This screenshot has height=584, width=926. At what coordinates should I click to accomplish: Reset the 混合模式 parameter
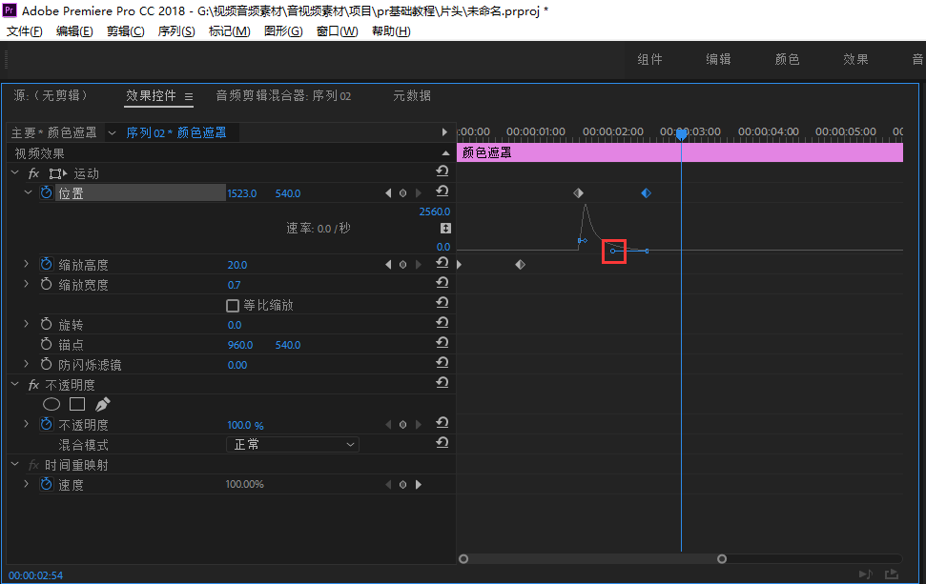(x=442, y=443)
